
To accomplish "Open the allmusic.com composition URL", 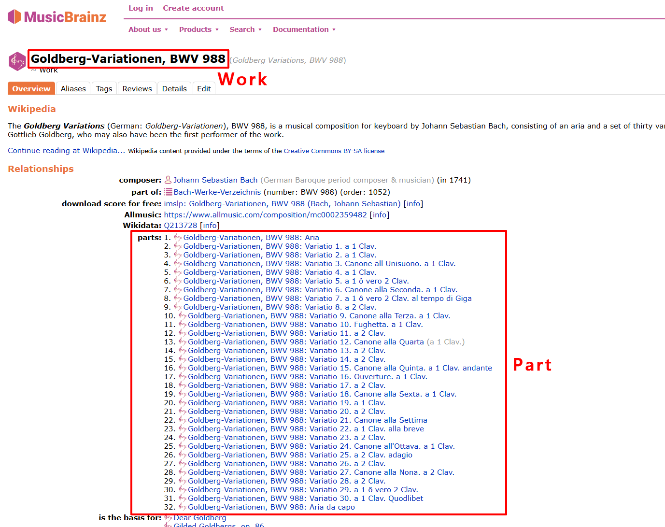I will pyautogui.click(x=266, y=215).
